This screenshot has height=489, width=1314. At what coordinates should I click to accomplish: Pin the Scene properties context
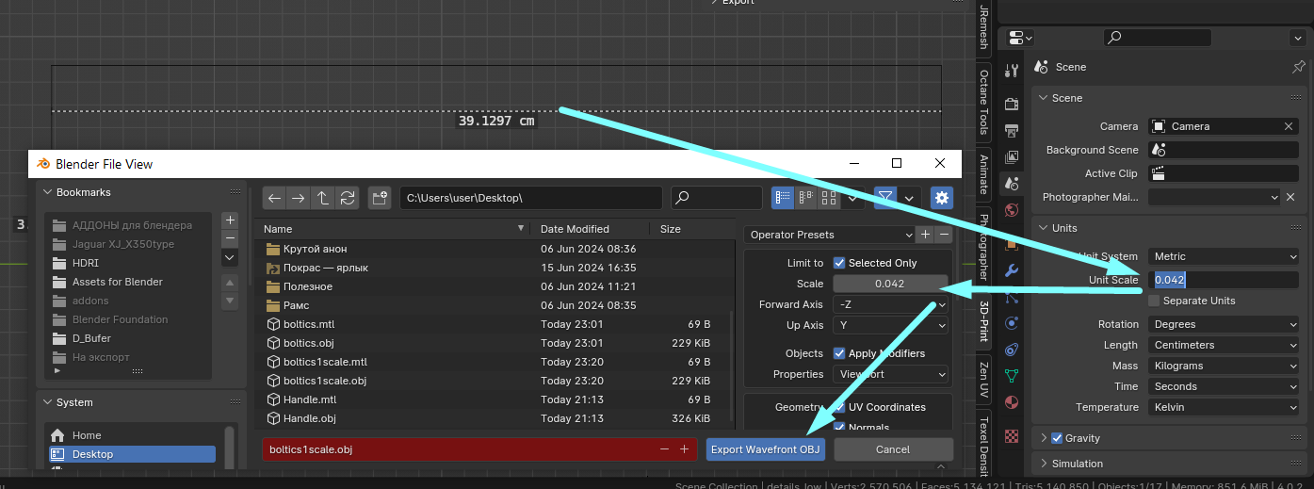(1298, 67)
